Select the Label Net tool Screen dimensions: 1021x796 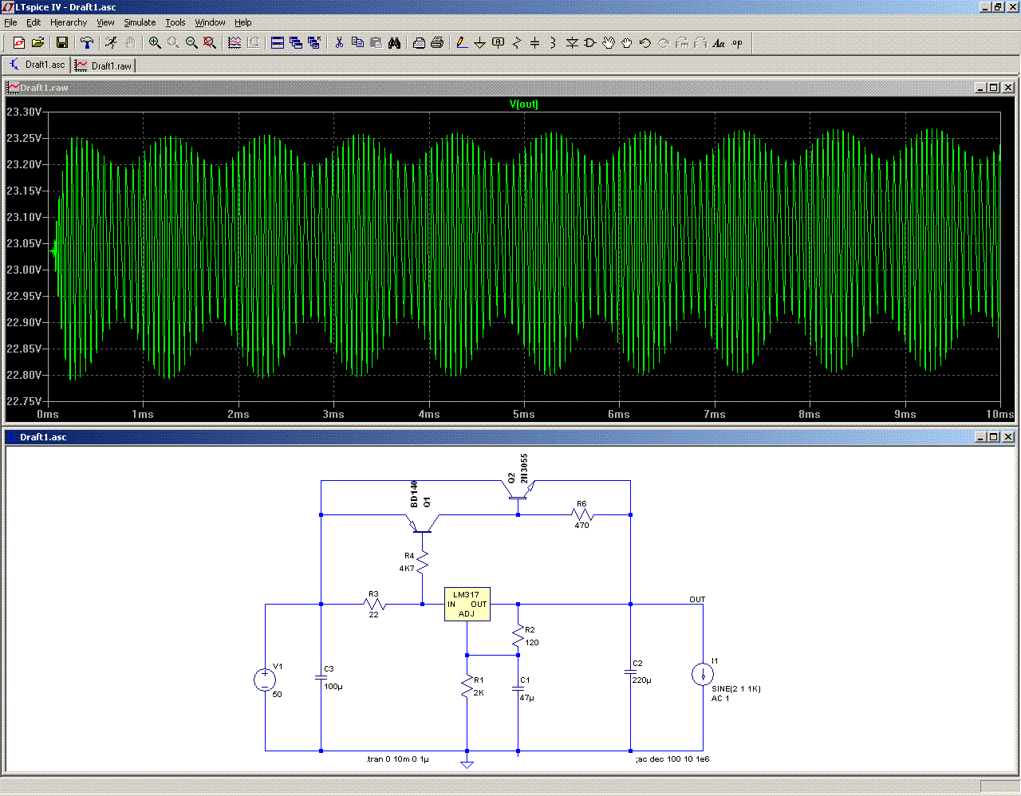498,43
